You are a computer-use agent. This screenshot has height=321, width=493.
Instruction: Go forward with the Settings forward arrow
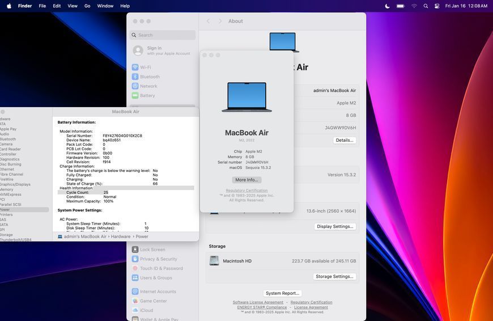220,21
